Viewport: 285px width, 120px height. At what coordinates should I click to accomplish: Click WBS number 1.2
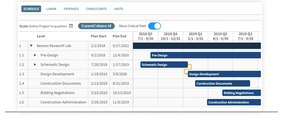click(x=22, y=65)
